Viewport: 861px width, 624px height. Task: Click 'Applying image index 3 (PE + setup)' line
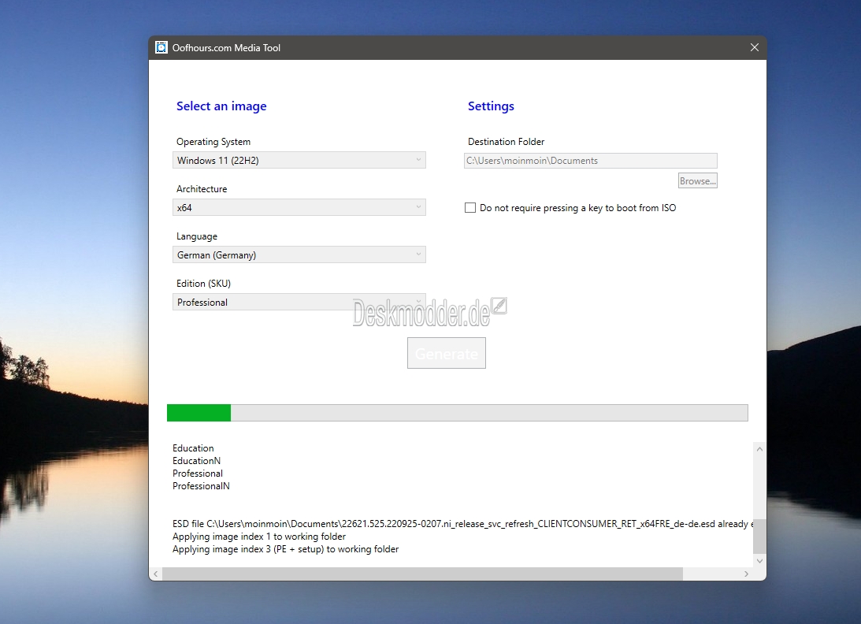coord(285,549)
